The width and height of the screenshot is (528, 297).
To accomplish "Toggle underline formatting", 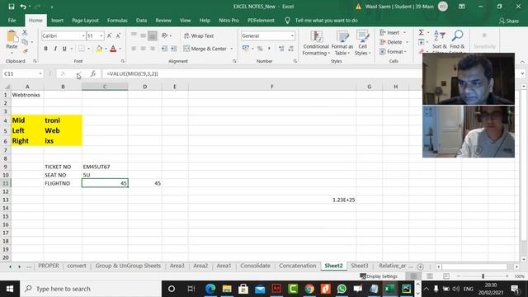I will pyautogui.click(x=64, y=49).
